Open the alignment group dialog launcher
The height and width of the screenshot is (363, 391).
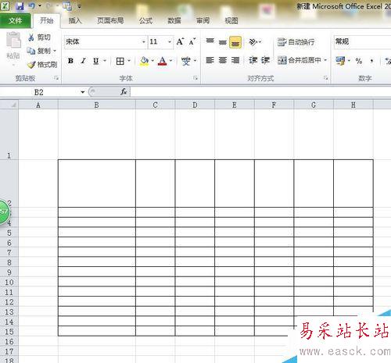pyautogui.click(x=325, y=78)
